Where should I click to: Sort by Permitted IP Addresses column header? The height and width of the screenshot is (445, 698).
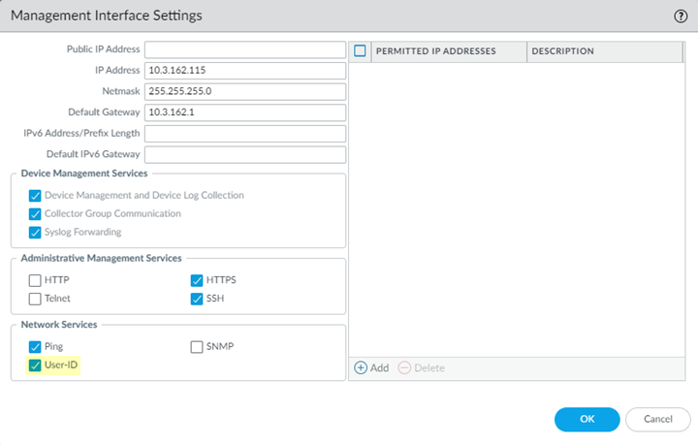(436, 51)
